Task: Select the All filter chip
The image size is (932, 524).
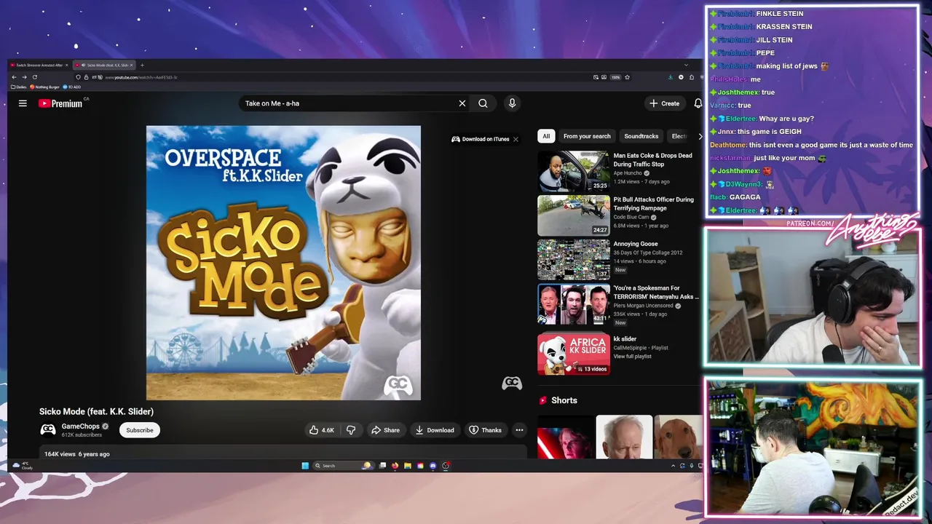Action: point(546,136)
